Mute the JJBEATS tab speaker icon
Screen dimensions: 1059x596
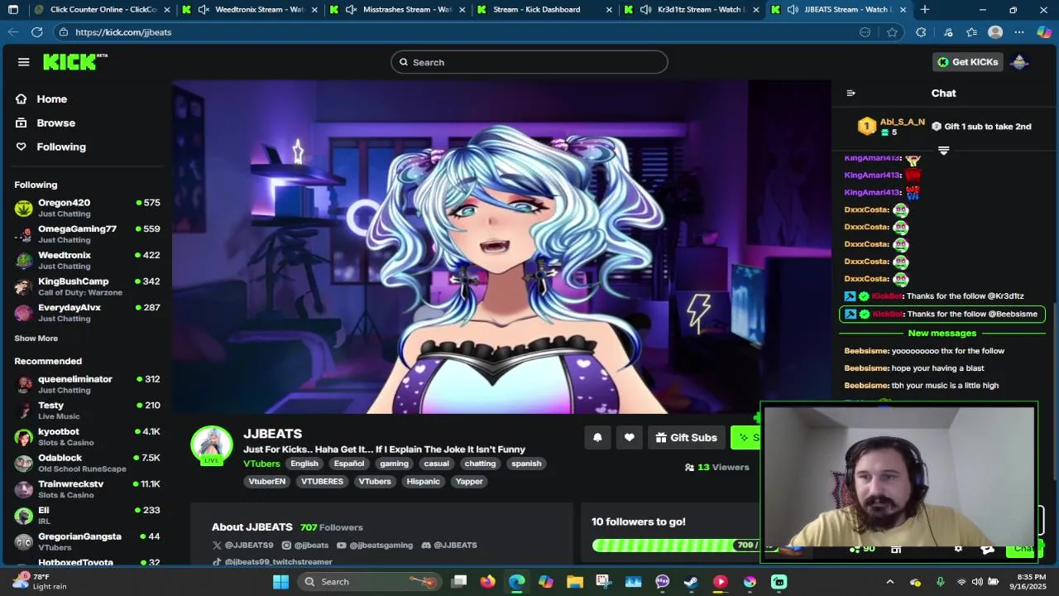click(793, 10)
